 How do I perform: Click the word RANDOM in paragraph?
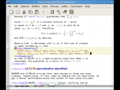pyautogui.click(x=15, y=73)
